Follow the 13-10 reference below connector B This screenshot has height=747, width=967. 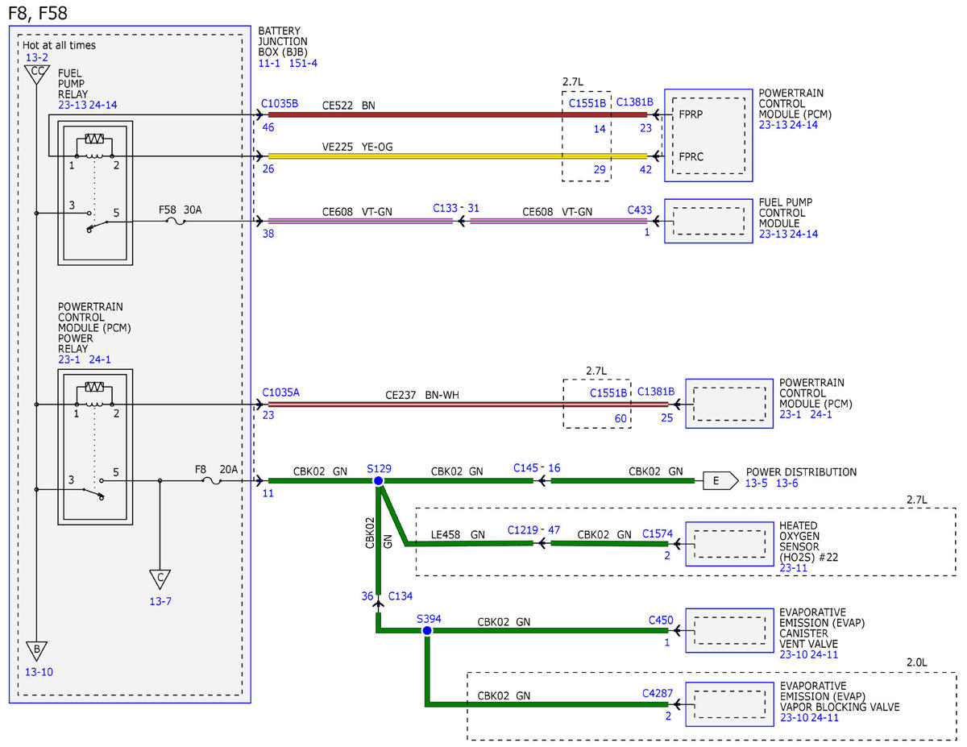point(38,672)
